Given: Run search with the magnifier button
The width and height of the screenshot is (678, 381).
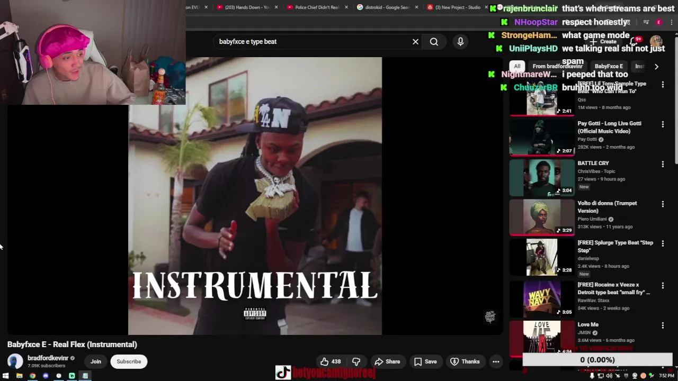Looking at the screenshot, I should pos(434,42).
